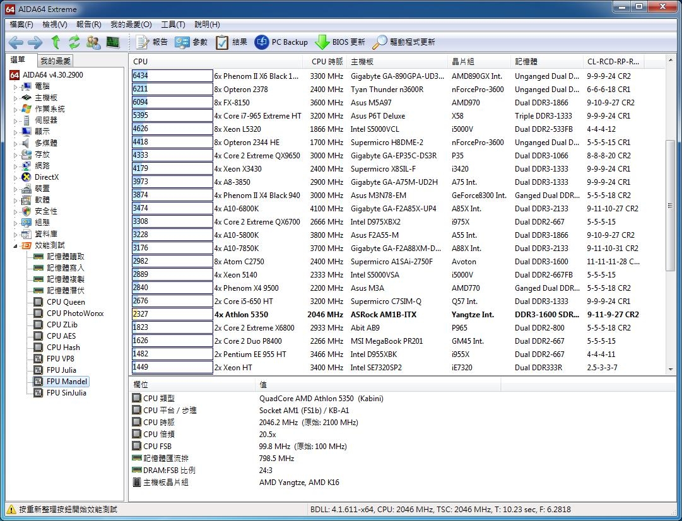Screen dimensions: 682x521
Task: Switch to the 選單 tab
Action: tap(18, 60)
